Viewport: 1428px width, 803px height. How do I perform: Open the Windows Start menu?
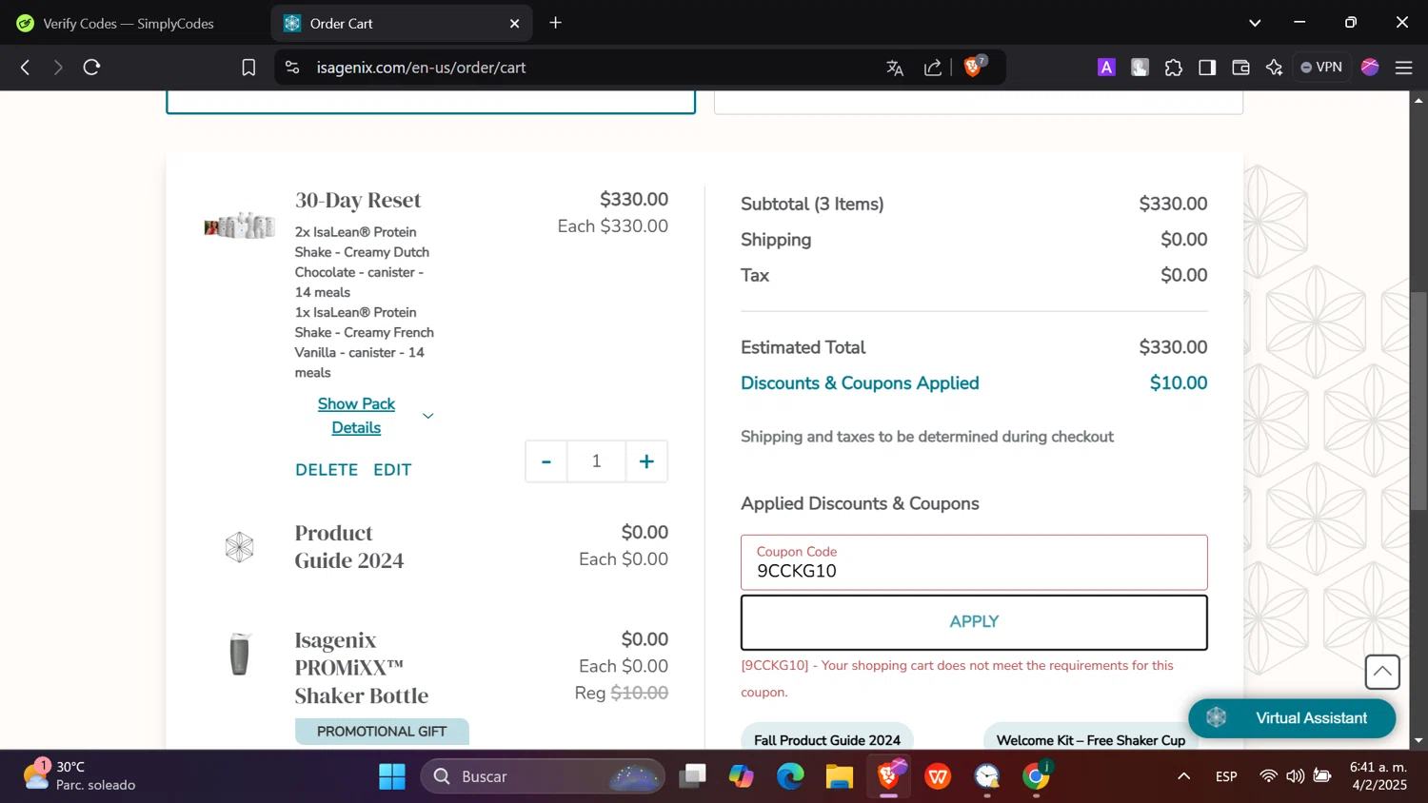point(392,777)
